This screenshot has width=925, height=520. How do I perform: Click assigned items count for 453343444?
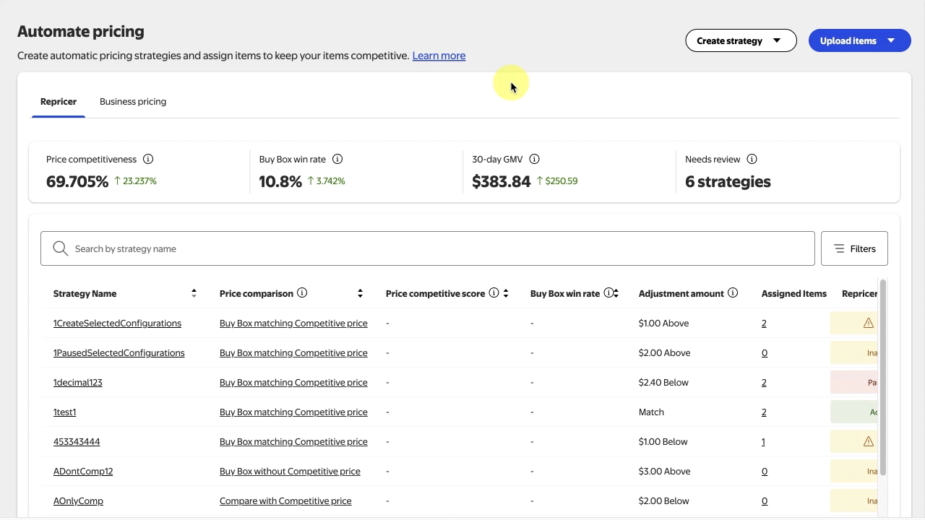tap(763, 441)
